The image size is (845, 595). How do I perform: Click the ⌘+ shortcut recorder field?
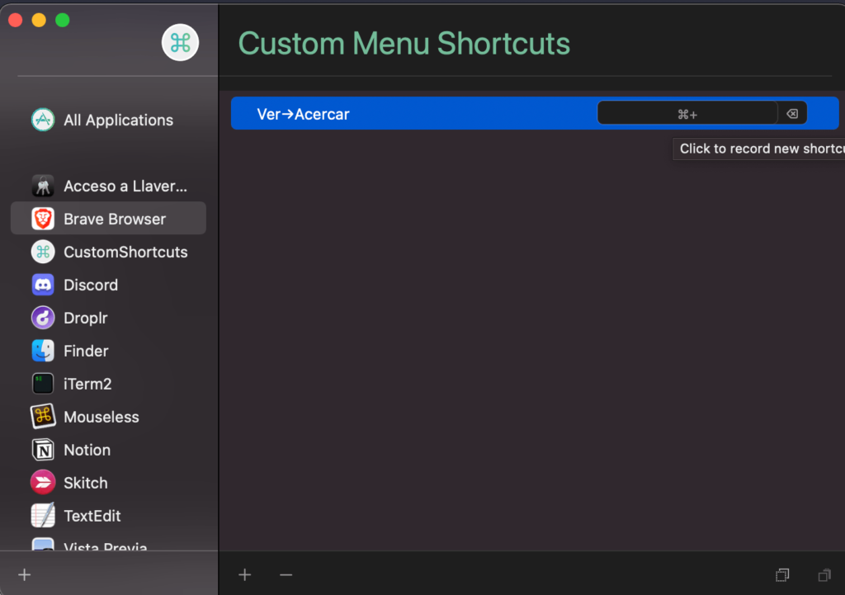click(x=687, y=114)
